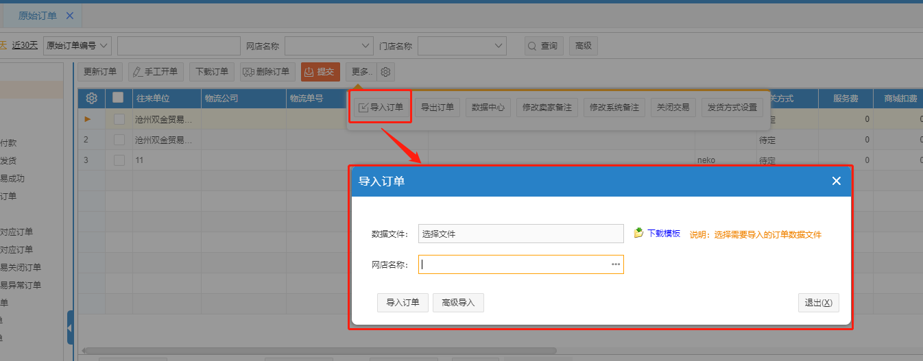Click the 11 cell in row 3
Image resolution: width=923 pixels, height=361 pixels.
coord(167,160)
